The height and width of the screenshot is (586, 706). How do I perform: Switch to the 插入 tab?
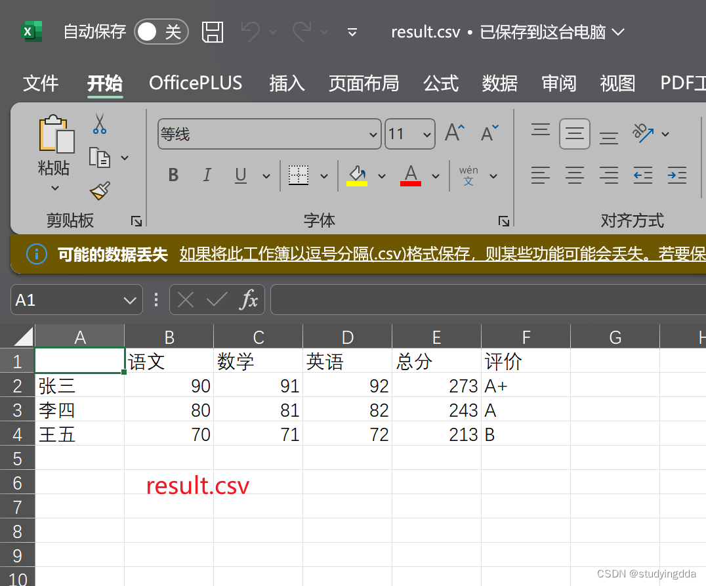[287, 83]
